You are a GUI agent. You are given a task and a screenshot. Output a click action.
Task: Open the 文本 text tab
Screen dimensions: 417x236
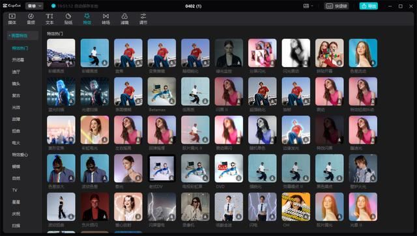(50, 19)
